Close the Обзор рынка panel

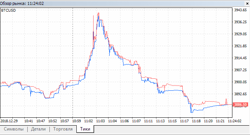[247, 3]
